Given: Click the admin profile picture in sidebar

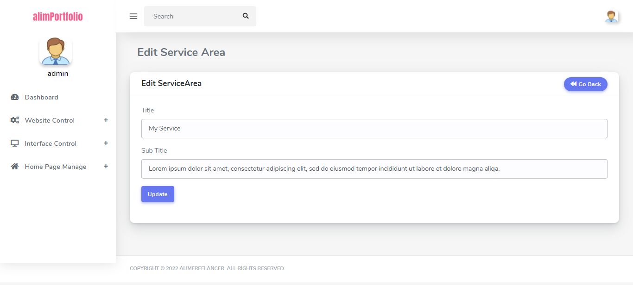Looking at the screenshot, I should point(56,51).
